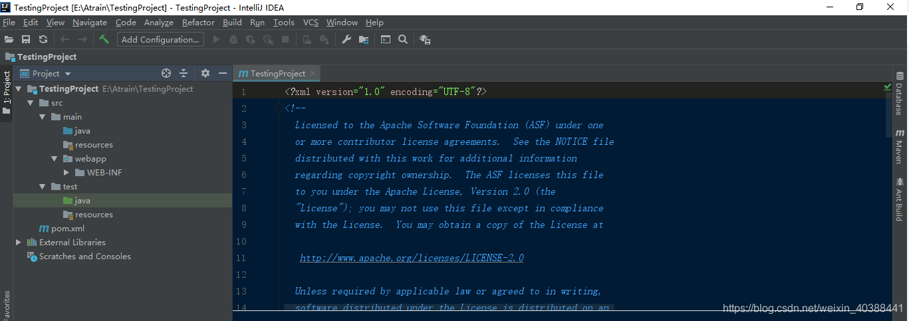Open the Maven tool window

[x=899, y=146]
